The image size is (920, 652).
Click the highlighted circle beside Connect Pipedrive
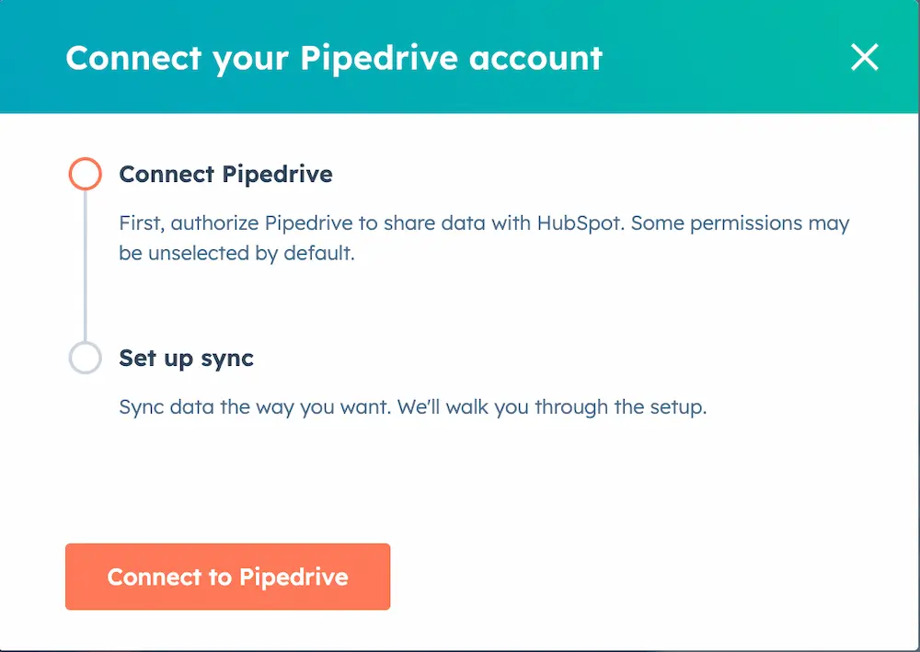(x=84, y=173)
